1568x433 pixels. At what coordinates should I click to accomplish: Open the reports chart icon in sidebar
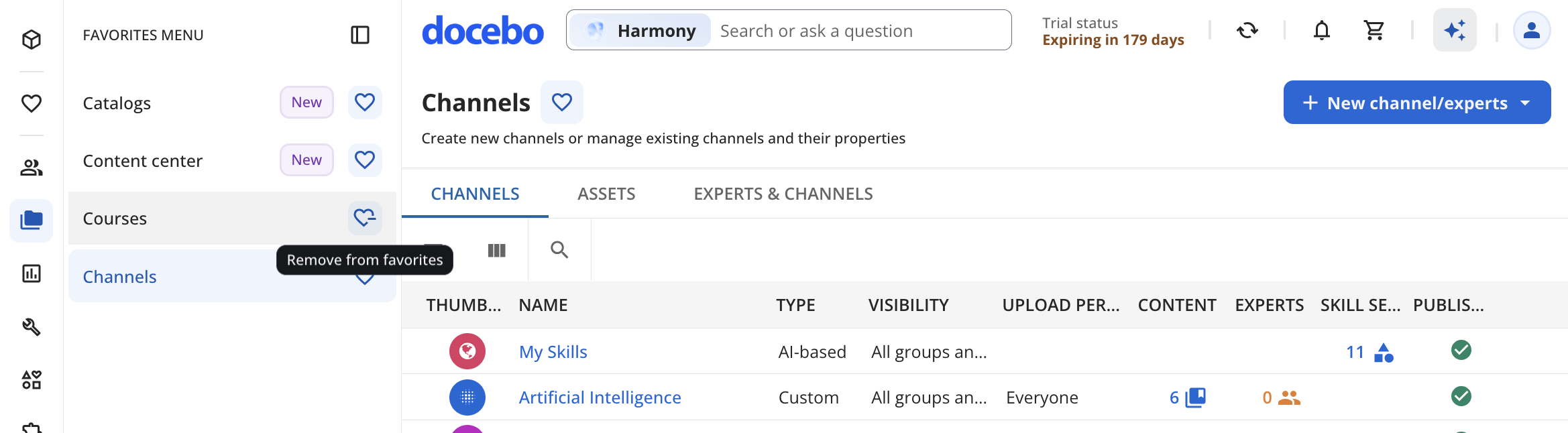tap(32, 273)
